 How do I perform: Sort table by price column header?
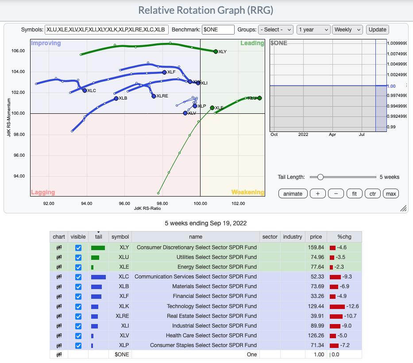(x=316, y=237)
